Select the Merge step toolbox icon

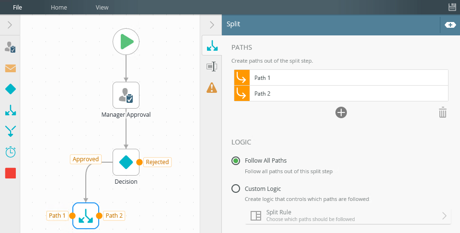coord(10,131)
